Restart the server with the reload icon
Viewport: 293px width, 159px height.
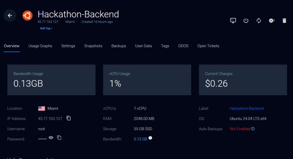coord(259,21)
